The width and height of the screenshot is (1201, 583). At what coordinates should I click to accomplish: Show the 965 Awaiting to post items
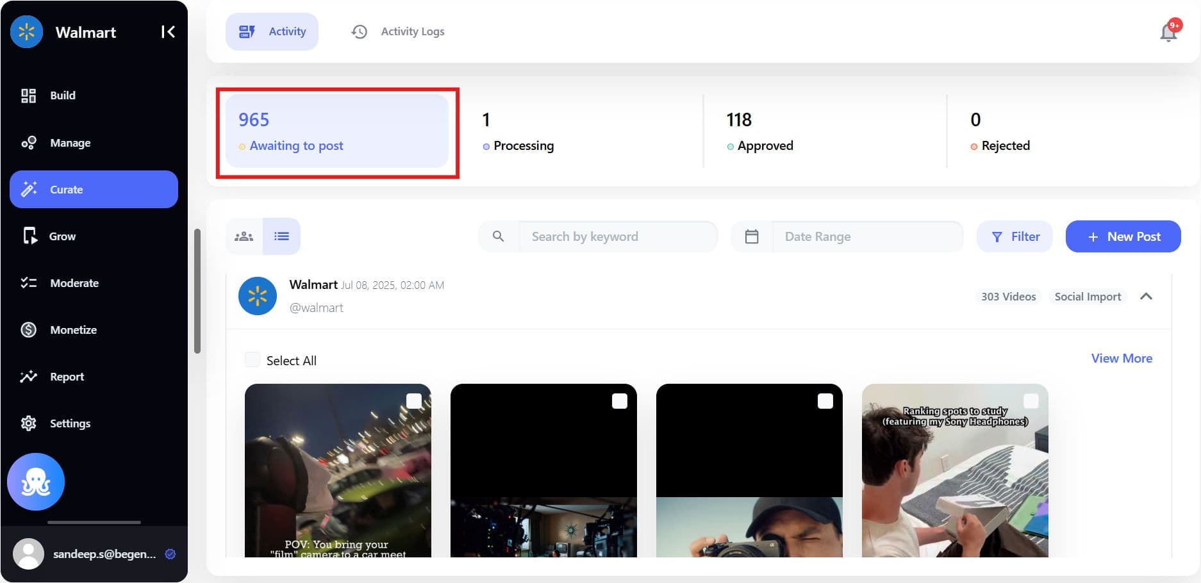coord(337,131)
